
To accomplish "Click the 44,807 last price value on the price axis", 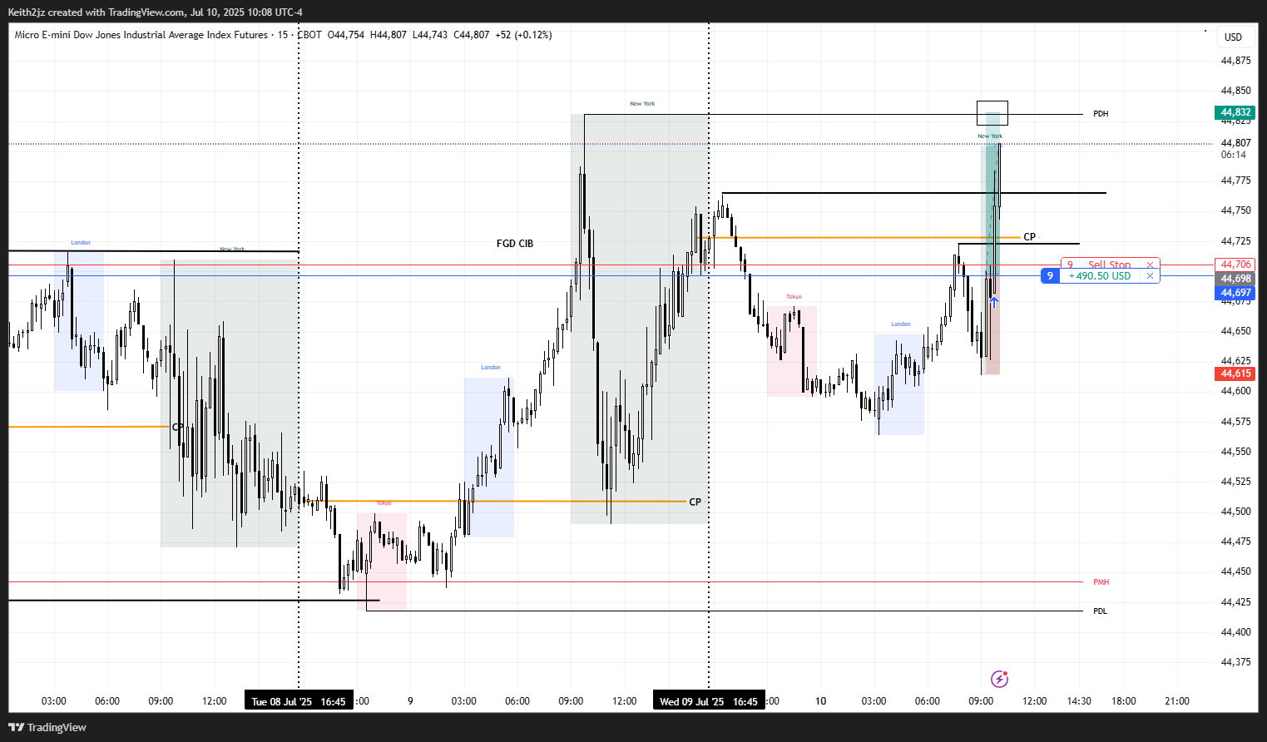I will (x=1235, y=143).
